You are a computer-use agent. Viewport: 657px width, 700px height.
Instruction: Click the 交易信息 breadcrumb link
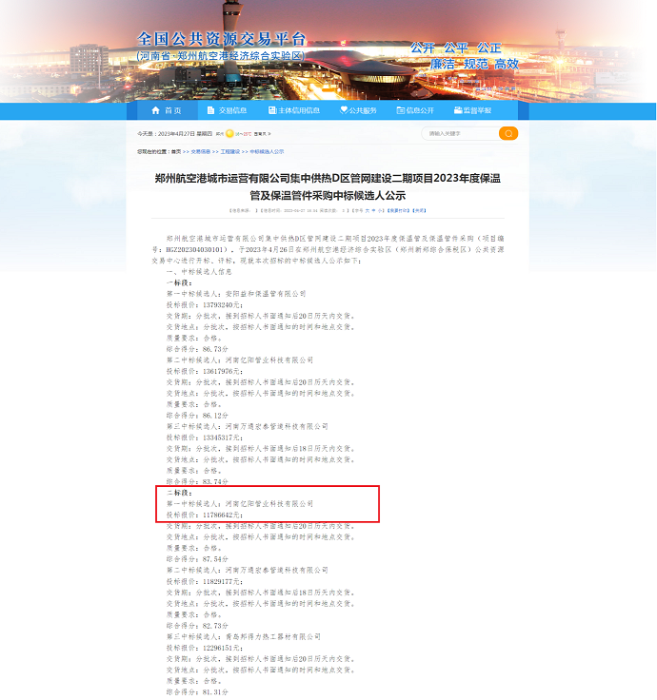(200, 151)
